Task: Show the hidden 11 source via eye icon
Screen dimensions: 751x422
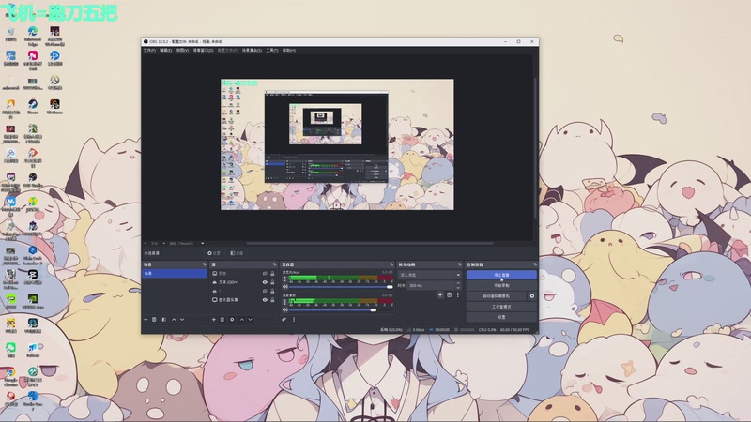Action: point(265,291)
